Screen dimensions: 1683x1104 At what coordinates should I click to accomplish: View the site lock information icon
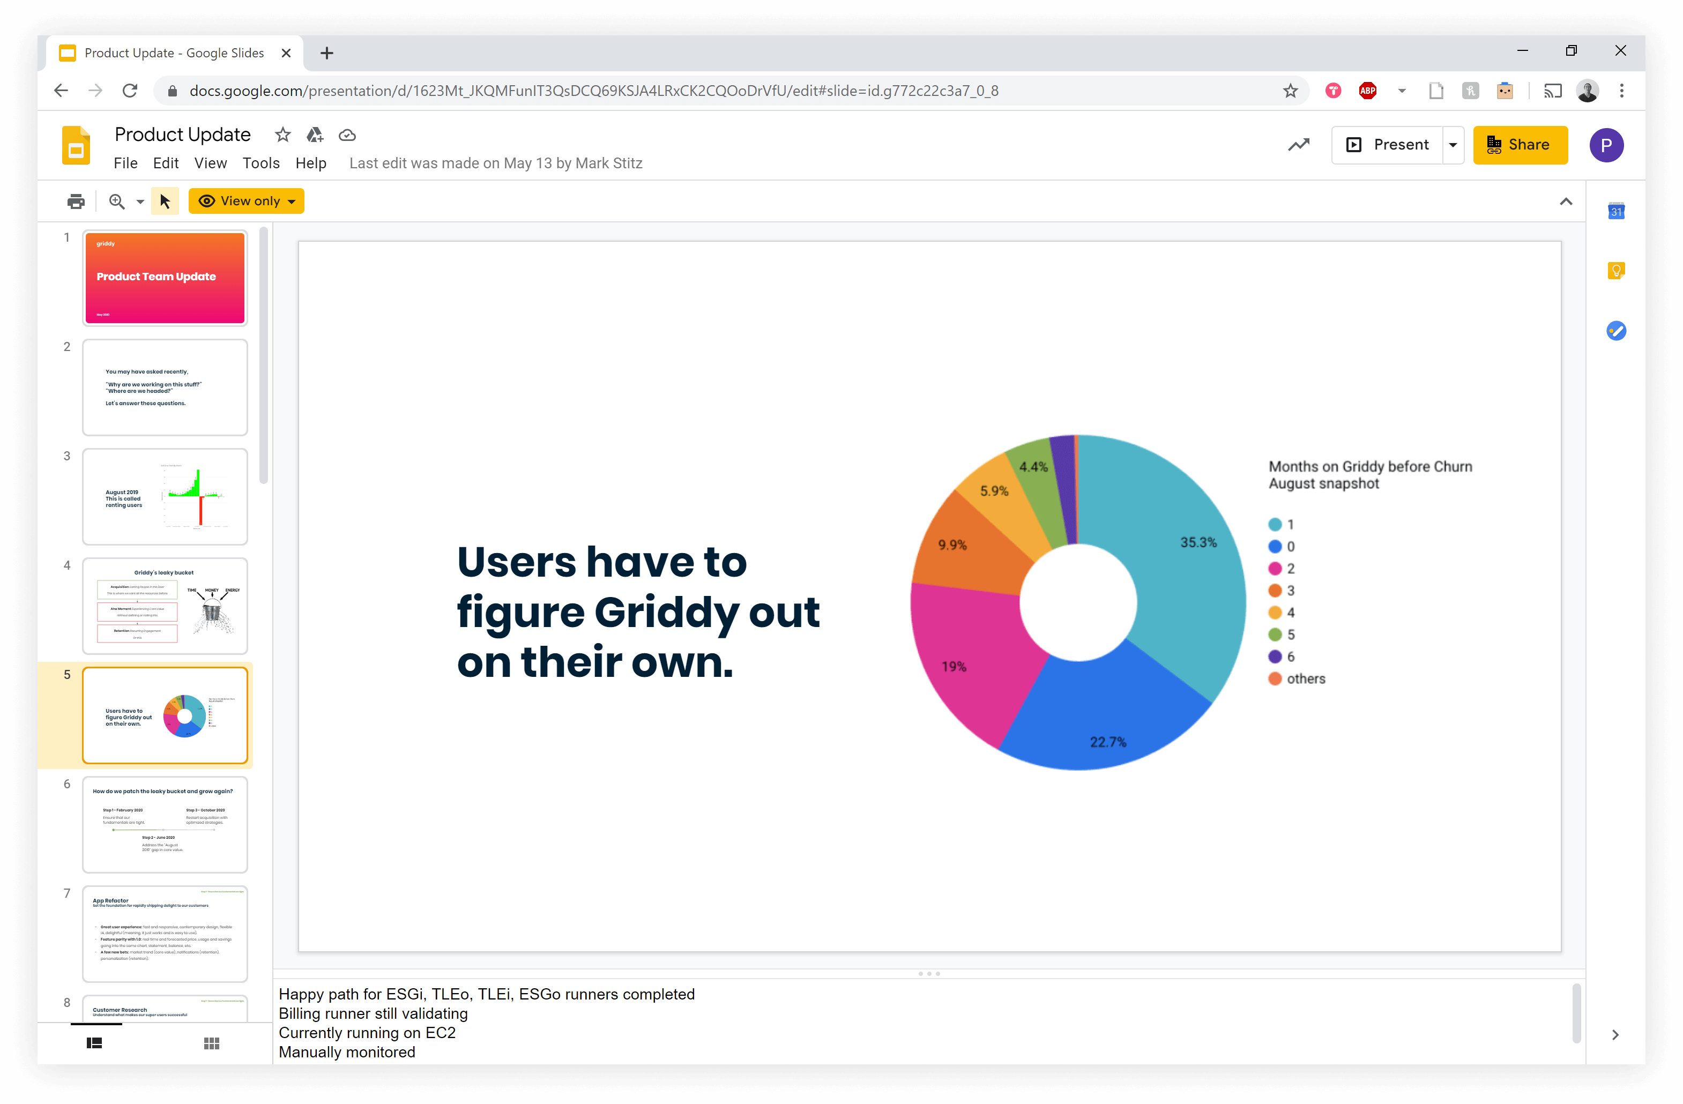(x=172, y=91)
